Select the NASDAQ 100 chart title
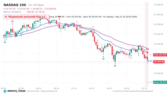 coord(15,5)
